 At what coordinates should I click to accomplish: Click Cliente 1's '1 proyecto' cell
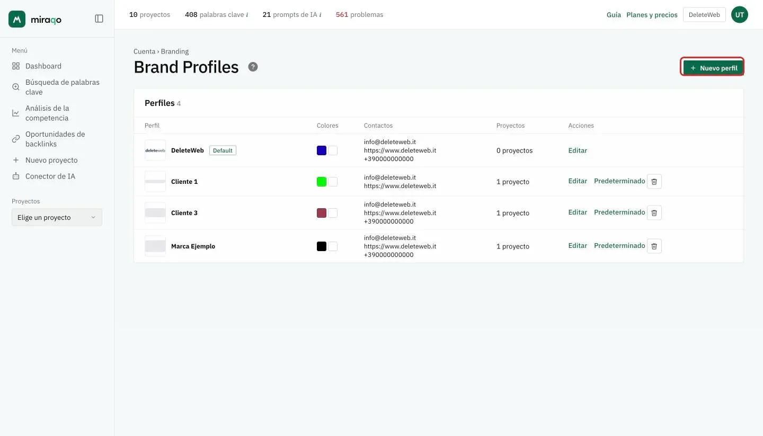coord(513,182)
